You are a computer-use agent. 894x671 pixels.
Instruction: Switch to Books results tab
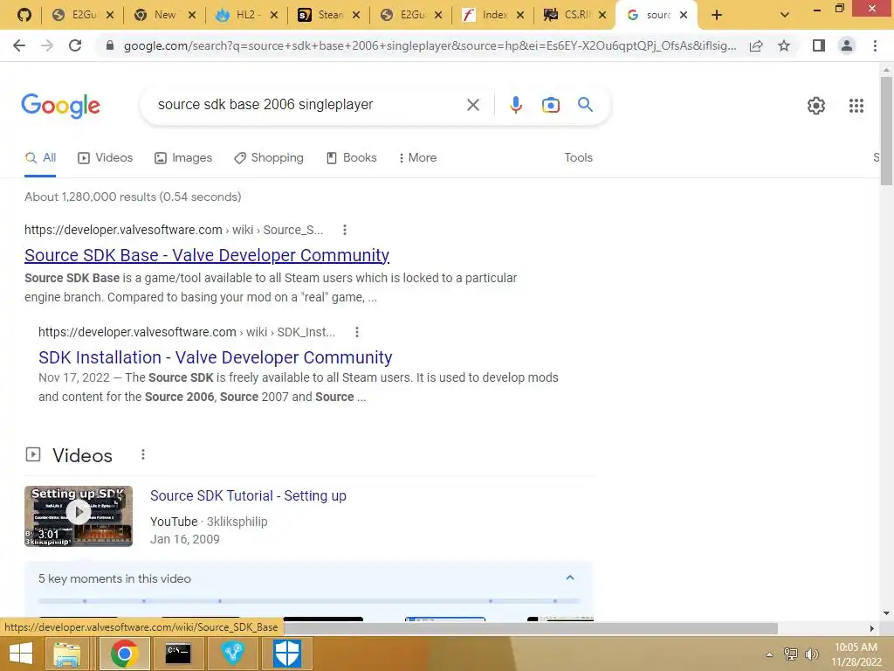pos(351,157)
